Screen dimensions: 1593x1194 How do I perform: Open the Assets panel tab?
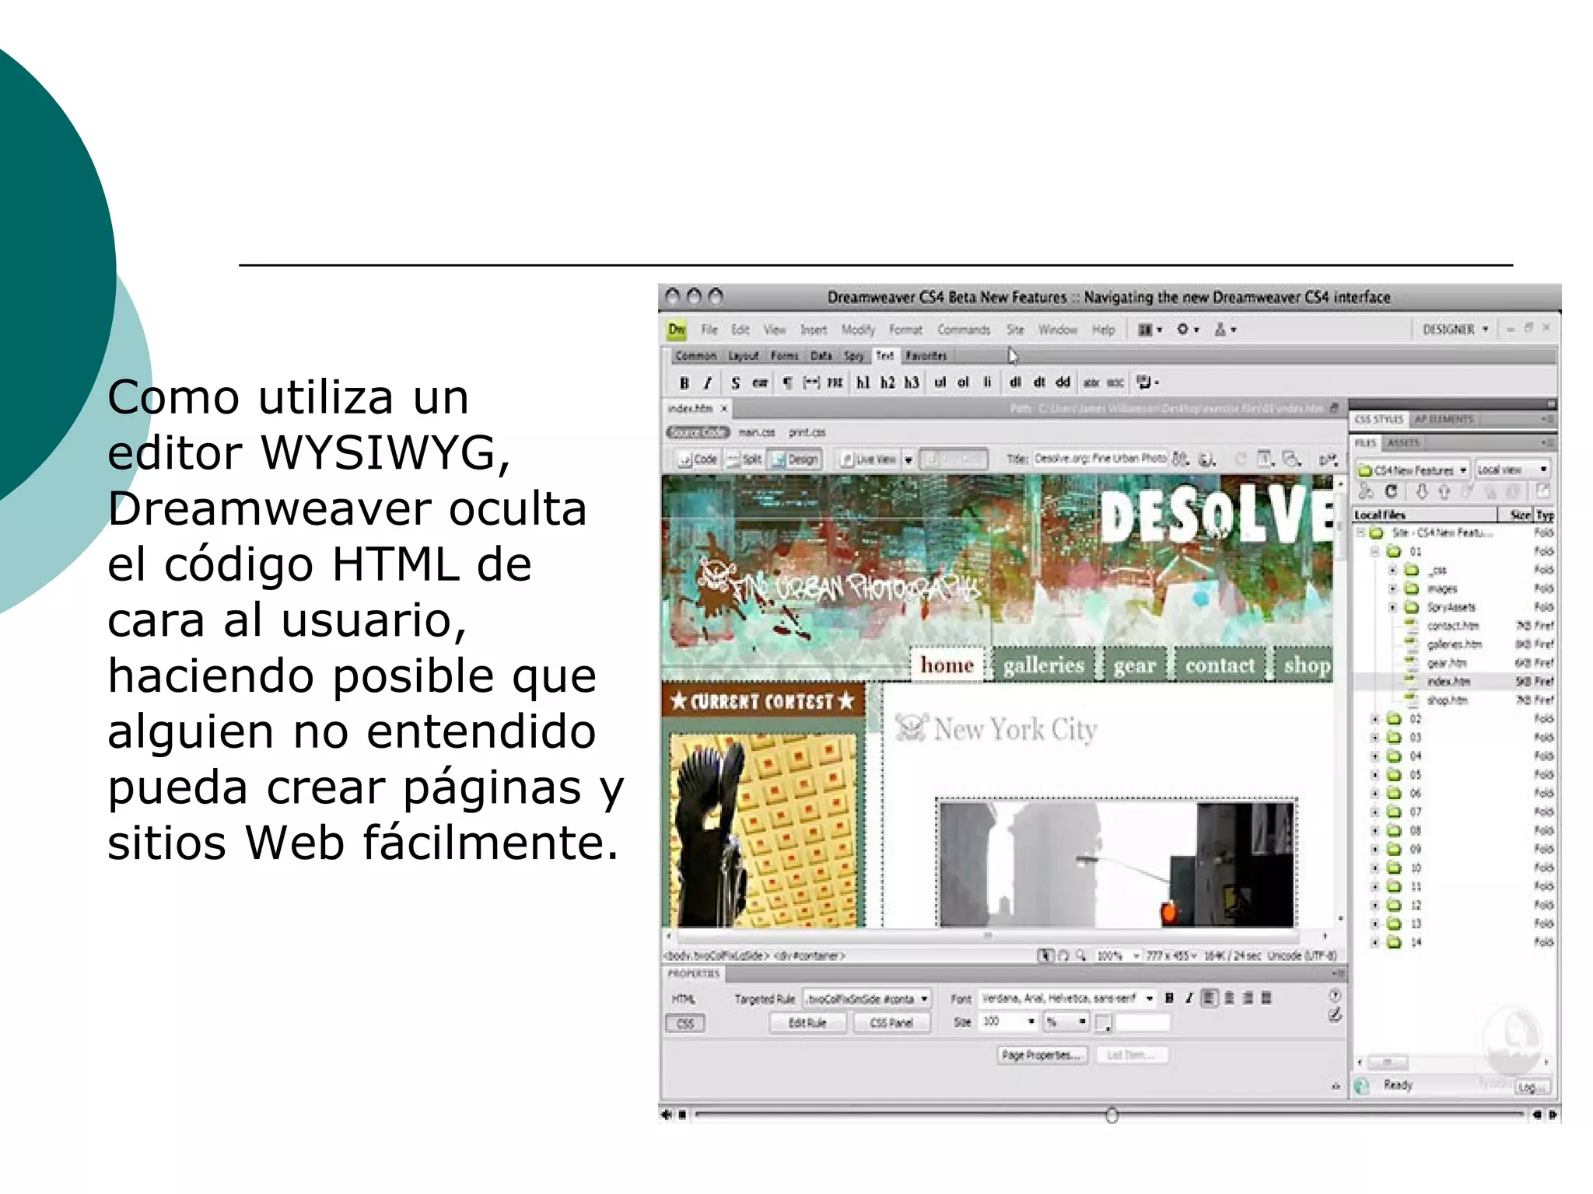[1403, 443]
